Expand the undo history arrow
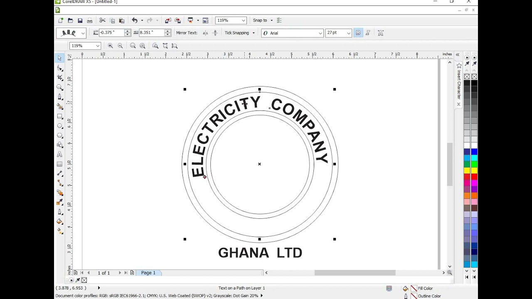The height and width of the screenshot is (299, 532). (x=142, y=20)
